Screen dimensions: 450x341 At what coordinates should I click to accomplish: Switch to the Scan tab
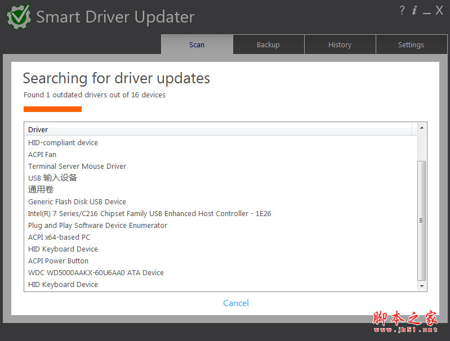(x=197, y=44)
